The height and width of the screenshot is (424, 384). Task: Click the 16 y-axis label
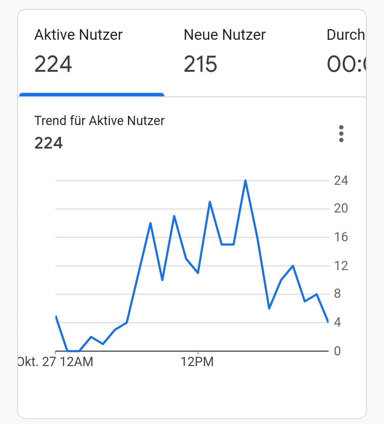click(x=341, y=237)
